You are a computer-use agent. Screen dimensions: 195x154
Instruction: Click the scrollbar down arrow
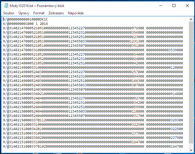coord(191,150)
